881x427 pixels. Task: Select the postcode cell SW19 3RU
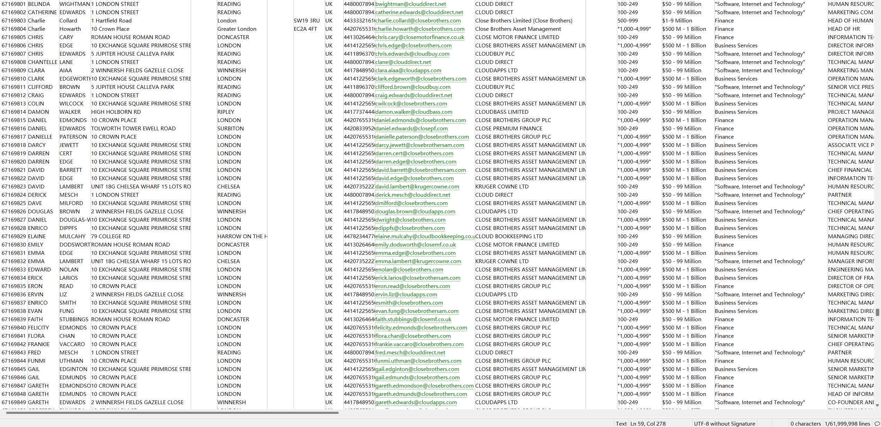point(307,21)
